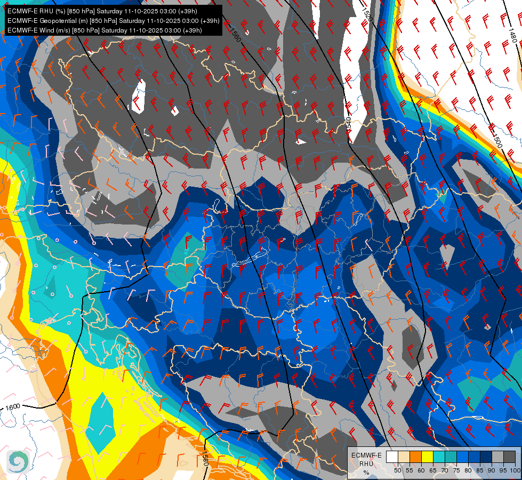Click legend tick label 75
The width and height of the screenshot is (522, 480).
[x=456, y=470]
